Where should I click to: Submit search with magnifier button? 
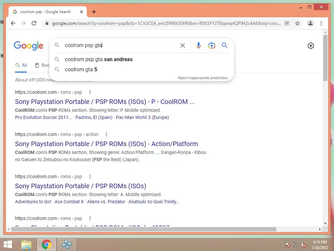click(x=224, y=45)
